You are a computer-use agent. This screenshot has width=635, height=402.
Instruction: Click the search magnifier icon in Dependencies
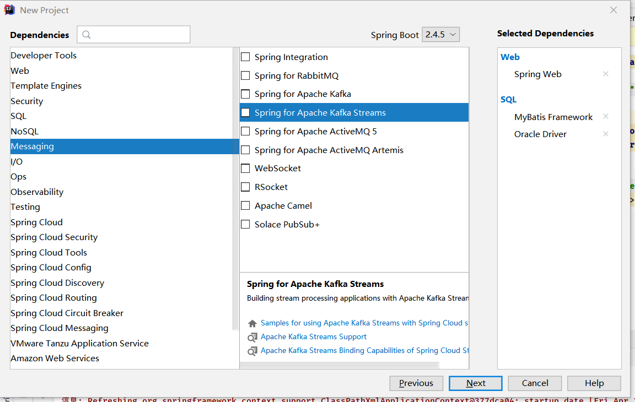point(86,35)
